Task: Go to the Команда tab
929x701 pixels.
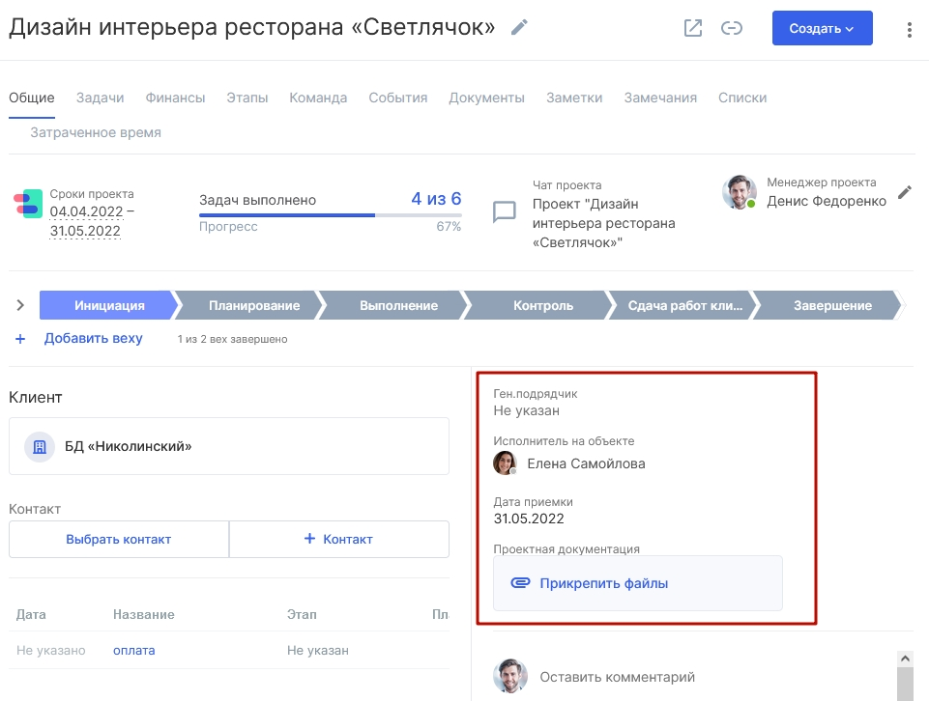Action: click(x=318, y=98)
